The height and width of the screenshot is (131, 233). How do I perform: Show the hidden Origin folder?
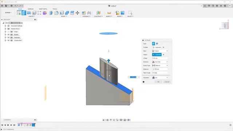pos(8,32)
